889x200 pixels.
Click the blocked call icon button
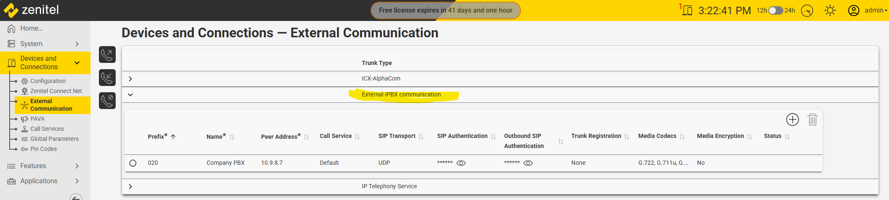click(107, 101)
